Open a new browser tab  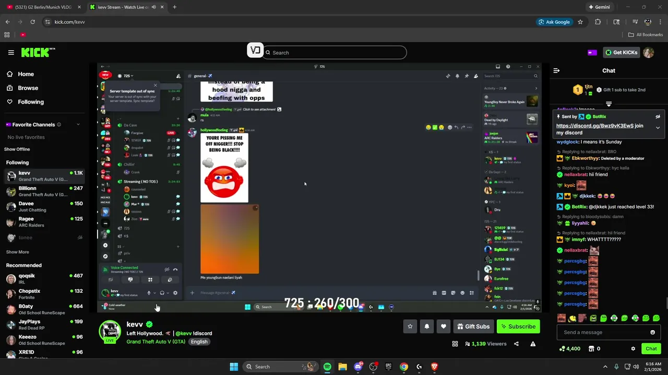click(x=174, y=7)
